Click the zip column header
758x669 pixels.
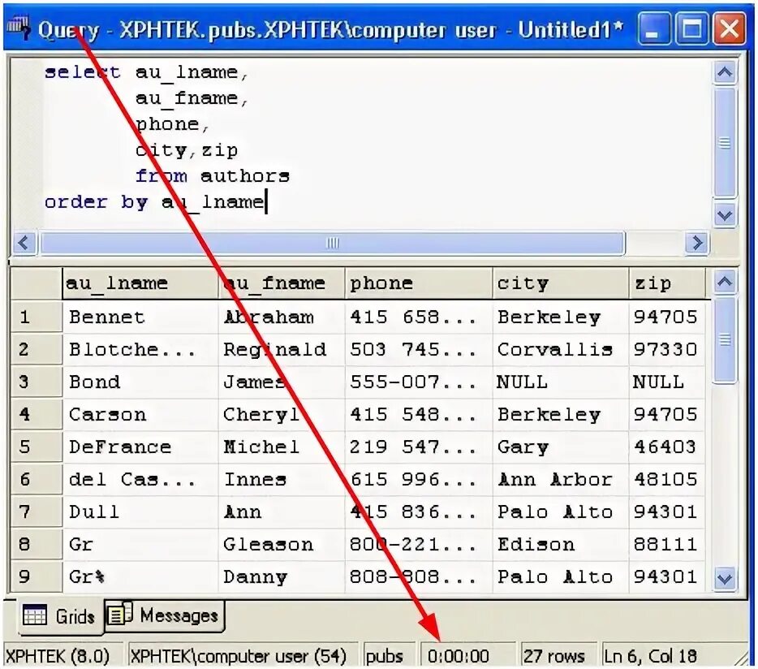[x=666, y=283]
